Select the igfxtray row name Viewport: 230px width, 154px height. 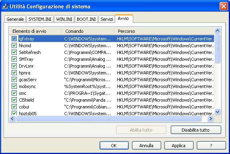(26, 39)
